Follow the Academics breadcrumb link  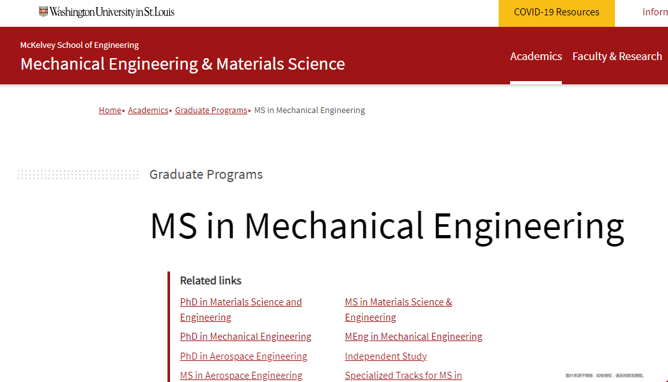pyautogui.click(x=148, y=111)
